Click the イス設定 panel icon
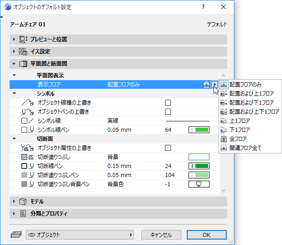The image size is (282, 245). (x=23, y=51)
